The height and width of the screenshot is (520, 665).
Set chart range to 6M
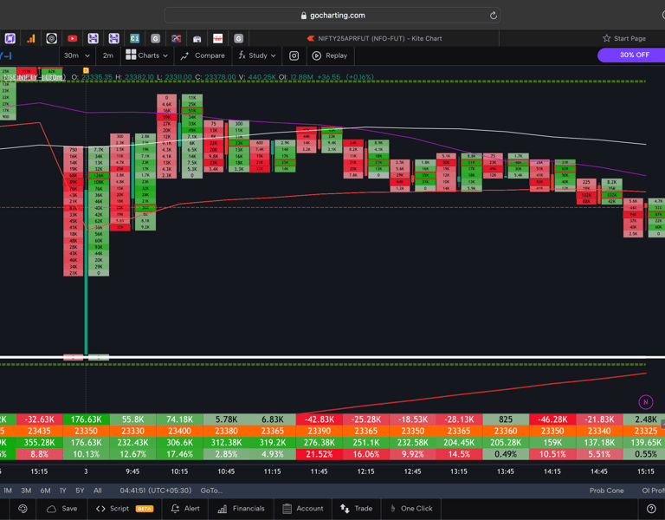(x=45, y=491)
